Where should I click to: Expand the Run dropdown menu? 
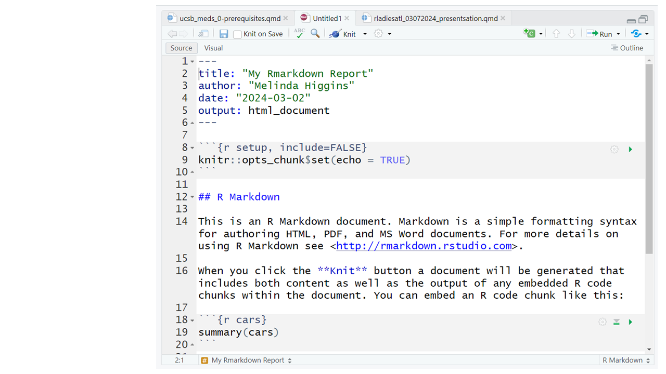coord(618,34)
